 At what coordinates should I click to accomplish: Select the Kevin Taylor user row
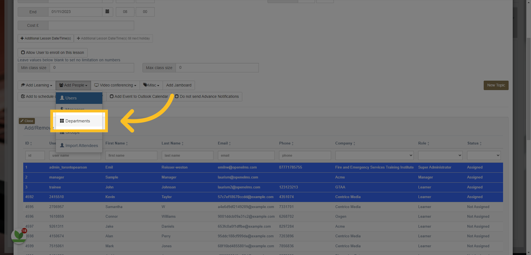click(263, 197)
